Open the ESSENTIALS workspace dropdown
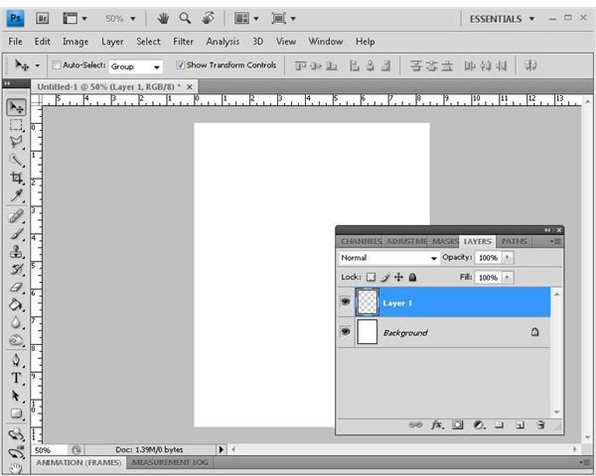The height and width of the screenshot is (476, 596). point(502,19)
